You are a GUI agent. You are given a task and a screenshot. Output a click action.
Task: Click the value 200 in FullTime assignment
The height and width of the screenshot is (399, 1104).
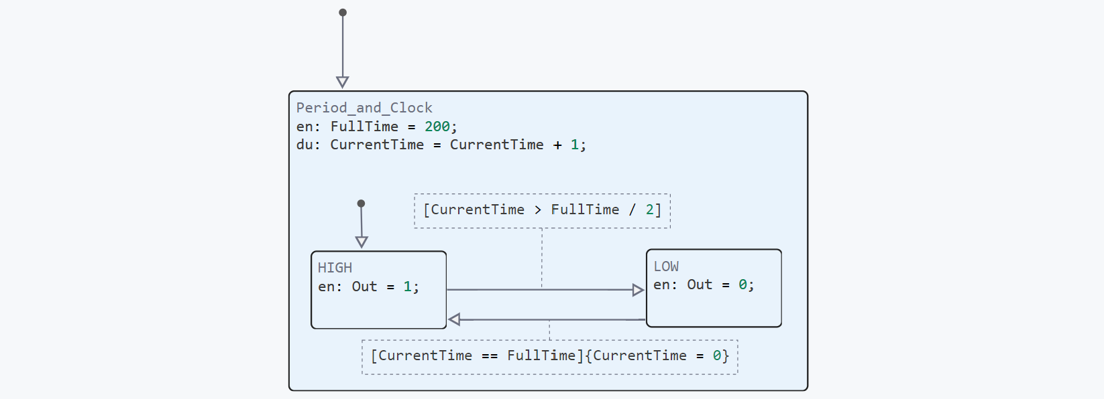[437, 127]
